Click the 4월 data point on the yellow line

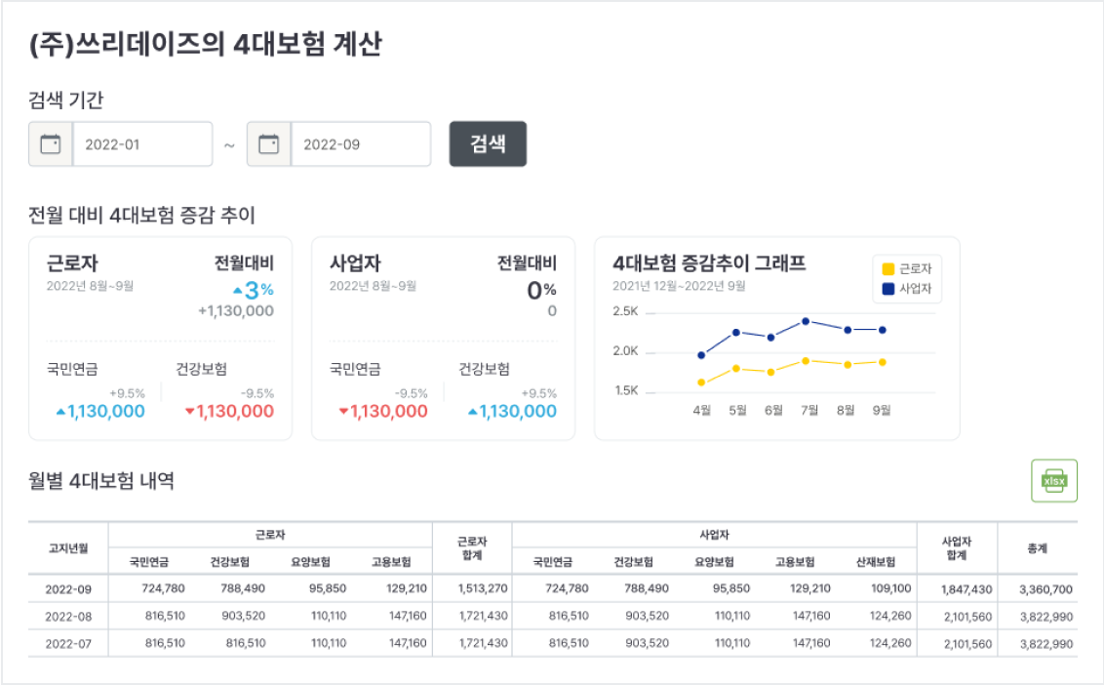pyautogui.click(x=701, y=383)
